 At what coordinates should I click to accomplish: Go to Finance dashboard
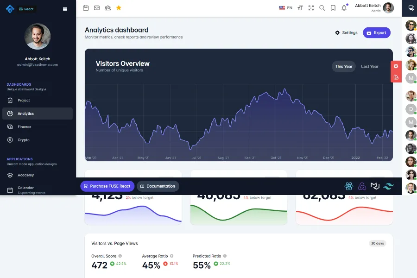[x=25, y=126]
